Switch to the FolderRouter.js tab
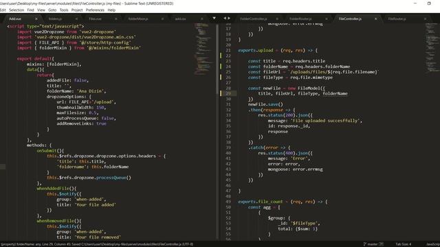440x247 pixels. click(x=300, y=19)
